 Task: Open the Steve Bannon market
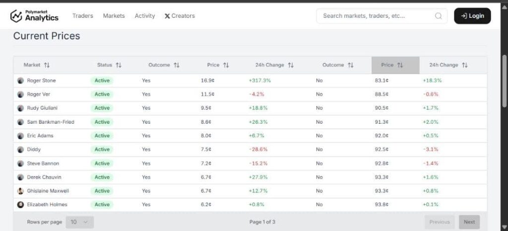click(43, 163)
